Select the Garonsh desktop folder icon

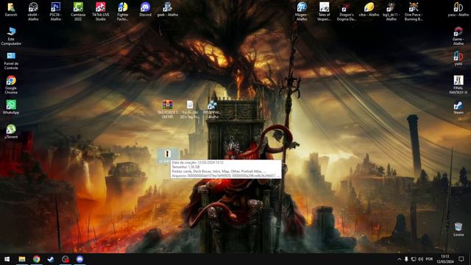coord(11,10)
